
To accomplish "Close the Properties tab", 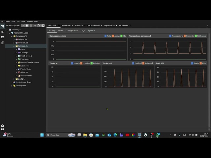I will (73, 25).
